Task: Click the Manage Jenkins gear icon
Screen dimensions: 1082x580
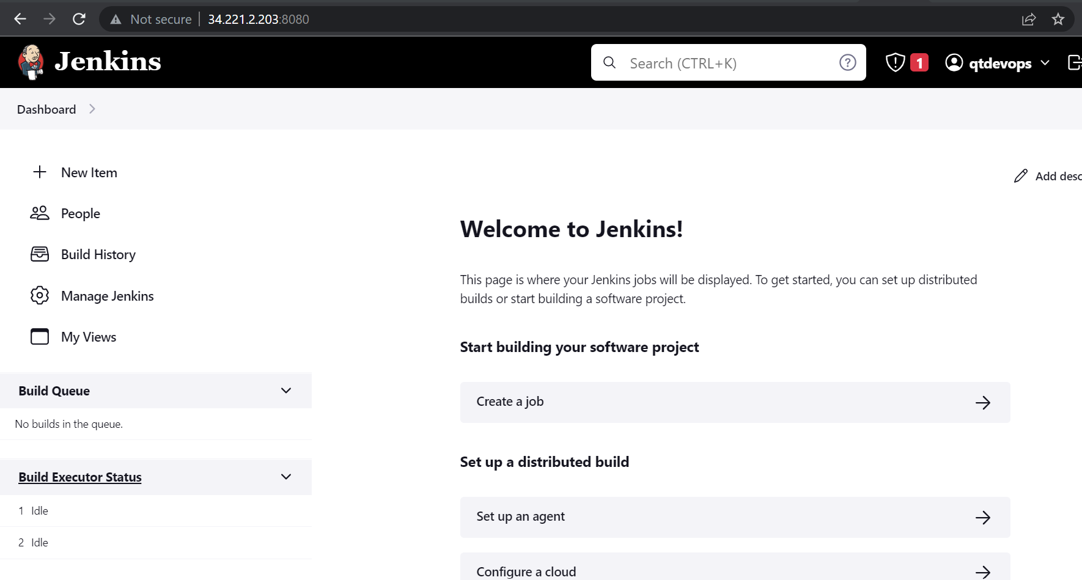Action: click(40, 296)
